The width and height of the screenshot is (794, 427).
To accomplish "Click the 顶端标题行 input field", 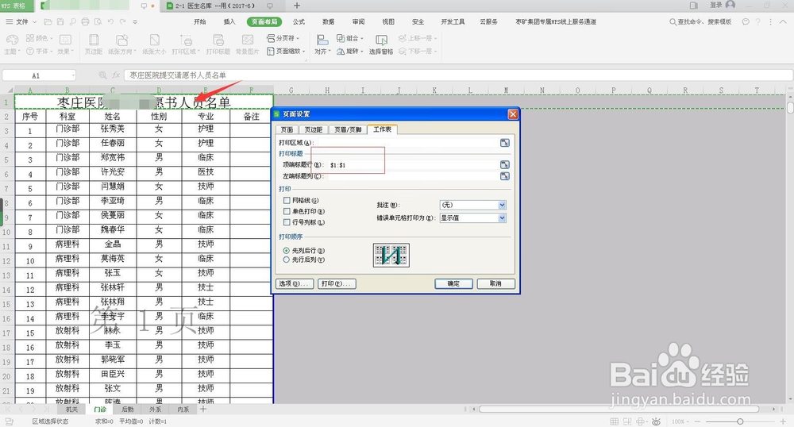I will tap(412, 164).
